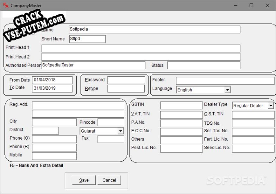This screenshot has height=194, width=276.
Task: Minimize the CompanyMaster window
Action: (x=236, y=5)
